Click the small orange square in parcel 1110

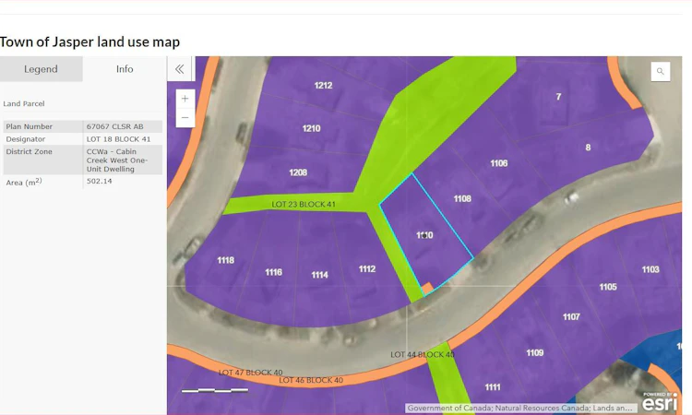427,289
